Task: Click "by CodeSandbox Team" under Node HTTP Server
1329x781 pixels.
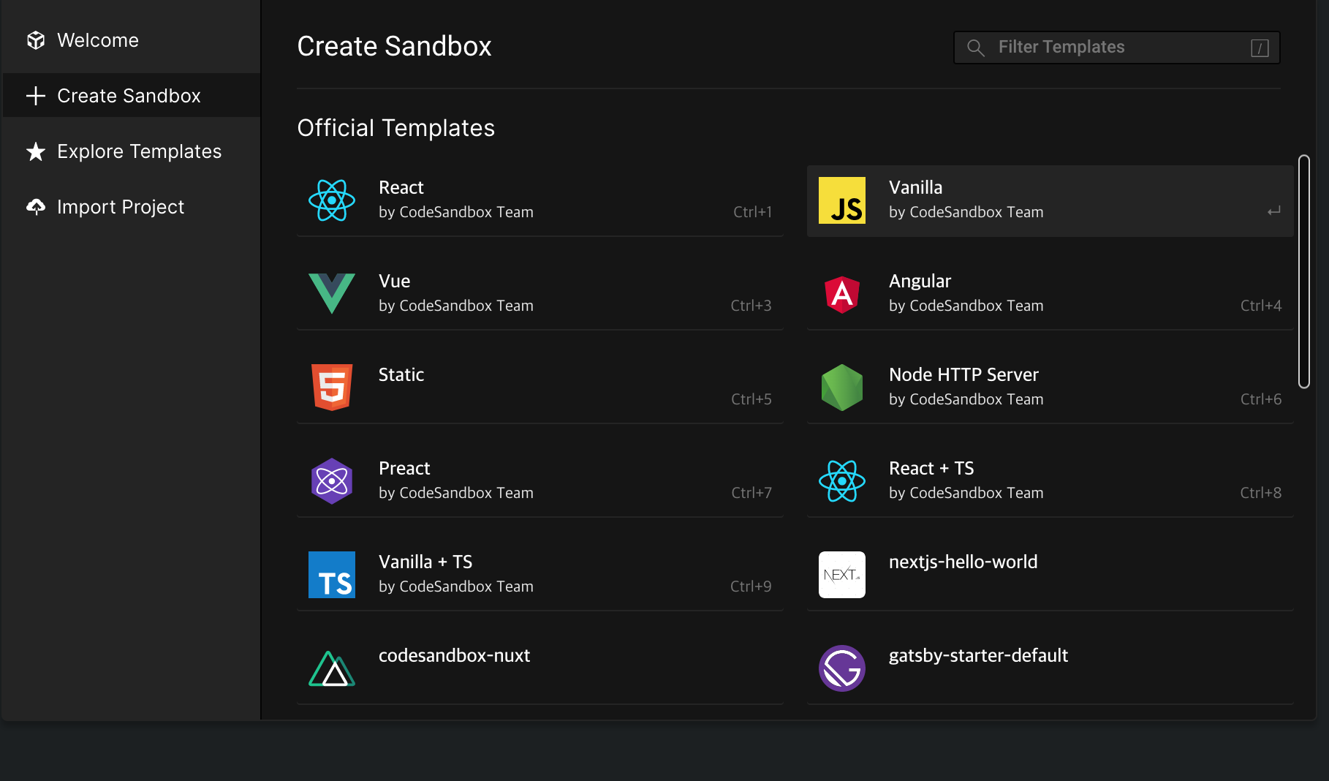Action: click(x=966, y=399)
